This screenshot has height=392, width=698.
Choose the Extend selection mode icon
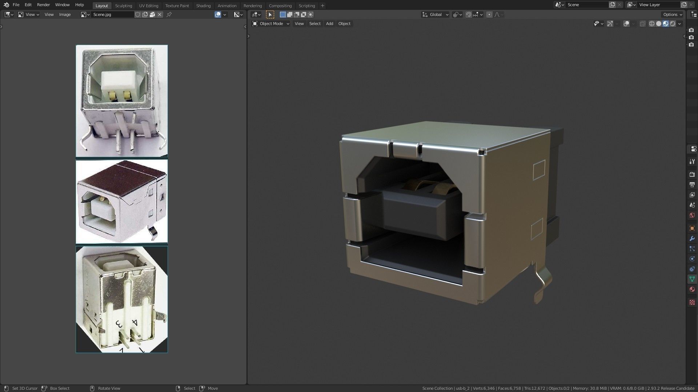pos(289,15)
